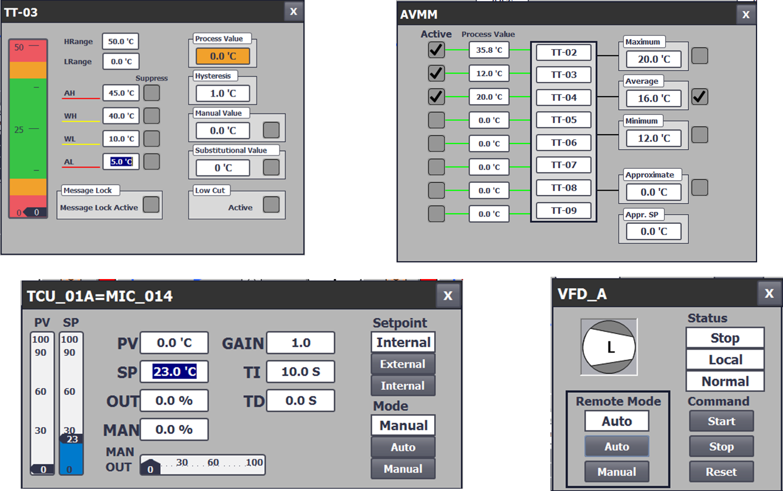Image resolution: width=783 pixels, height=491 pixels.
Task: Close the TT-03 faceplate window
Action: (294, 12)
